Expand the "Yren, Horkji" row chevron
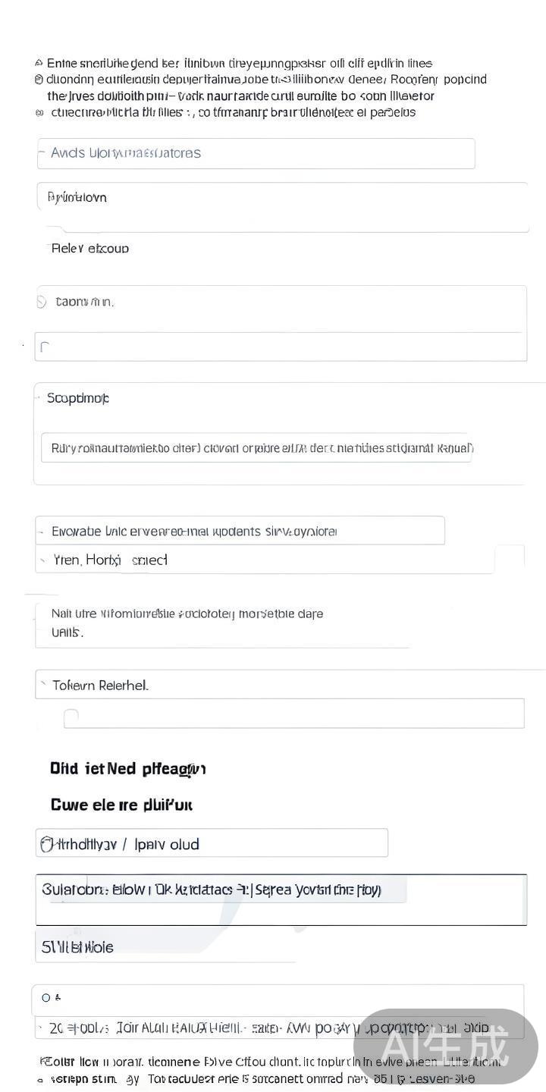Viewport: 546px width, 1092px height. [42, 560]
